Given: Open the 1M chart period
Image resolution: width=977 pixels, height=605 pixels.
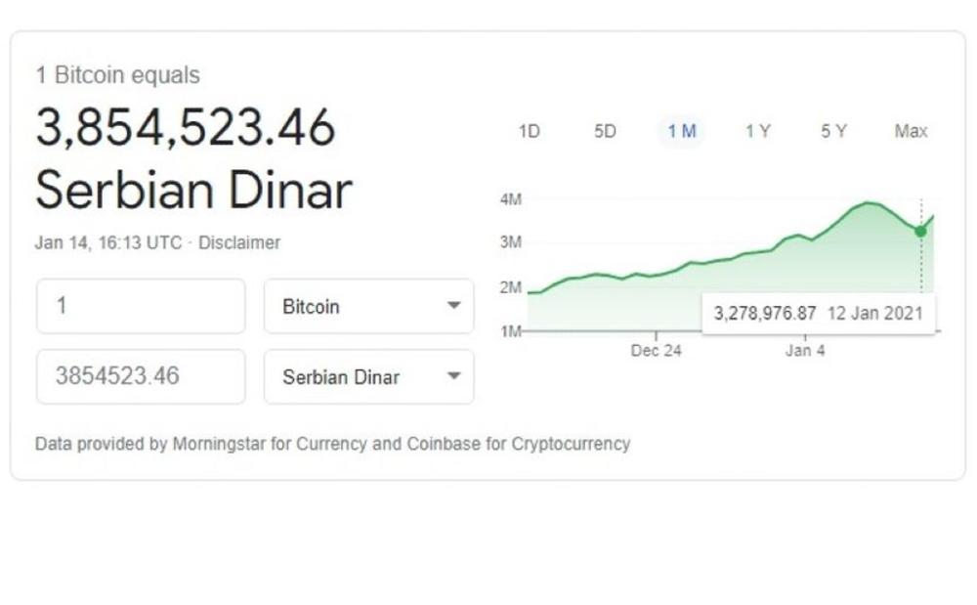Looking at the screenshot, I should 681,131.
